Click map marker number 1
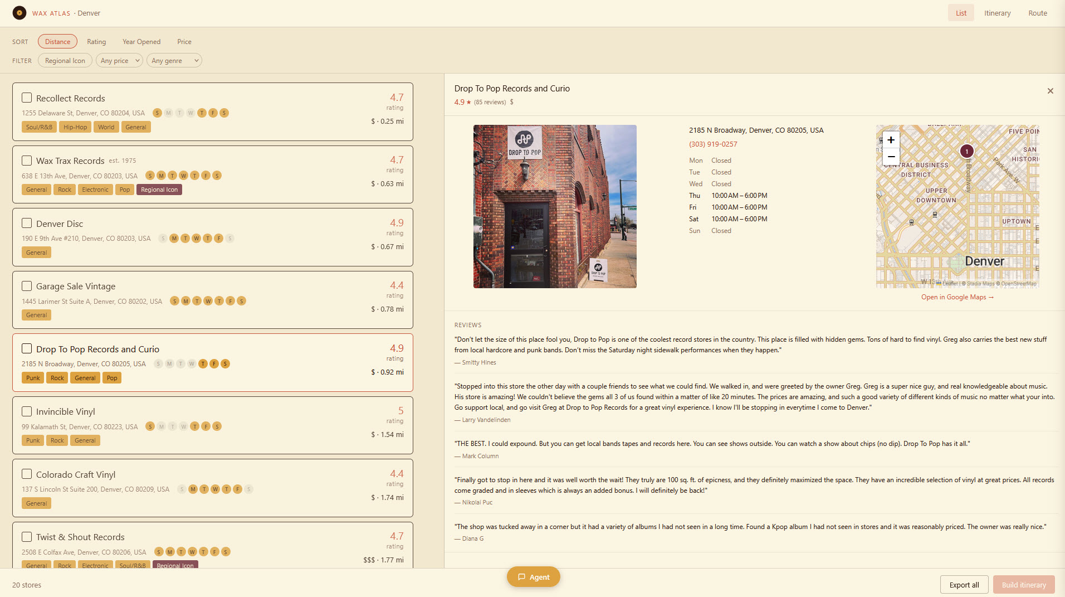Viewport: 1065px width, 597px height. (966, 151)
